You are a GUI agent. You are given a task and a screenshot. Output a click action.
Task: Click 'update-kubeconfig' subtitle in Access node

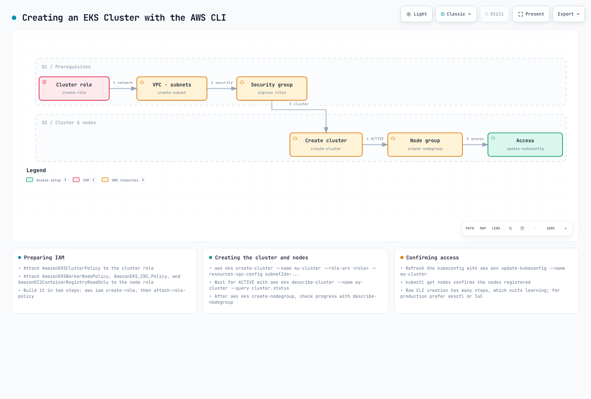[525, 149]
